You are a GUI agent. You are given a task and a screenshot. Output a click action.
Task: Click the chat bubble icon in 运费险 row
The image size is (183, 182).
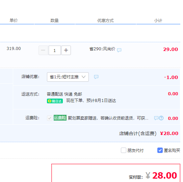[156, 118]
